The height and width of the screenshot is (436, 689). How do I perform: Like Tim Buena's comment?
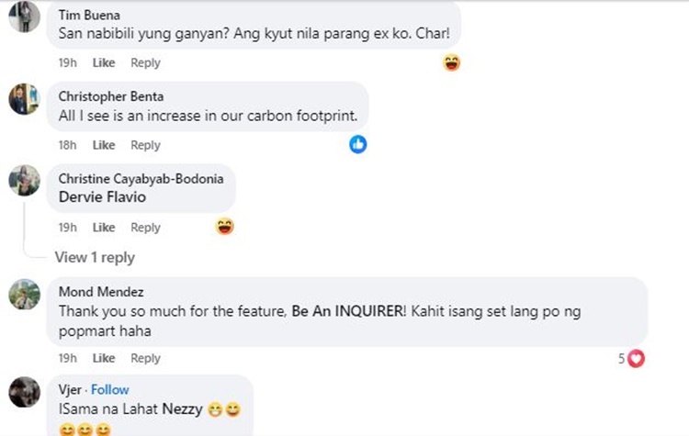(x=104, y=62)
